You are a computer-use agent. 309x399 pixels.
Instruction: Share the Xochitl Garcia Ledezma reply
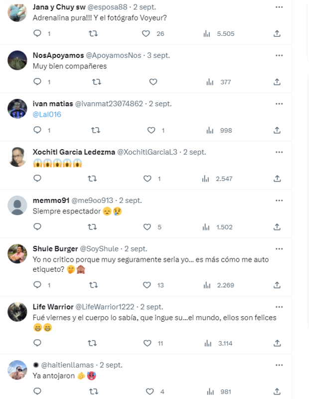[x=277, y=179]
